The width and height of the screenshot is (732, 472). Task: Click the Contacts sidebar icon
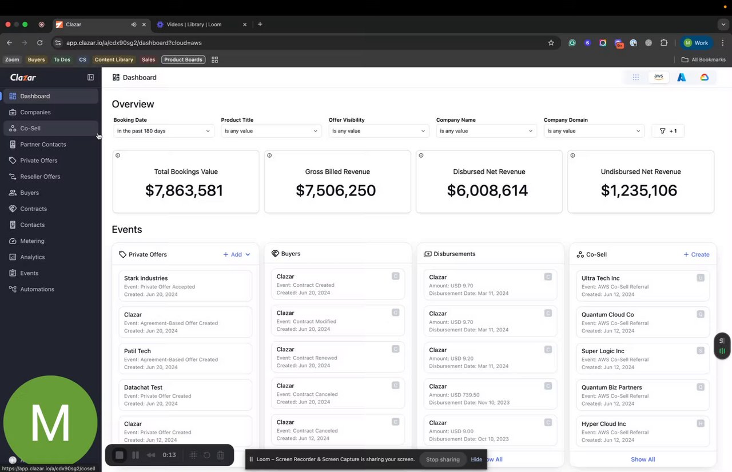click(13, 225)
